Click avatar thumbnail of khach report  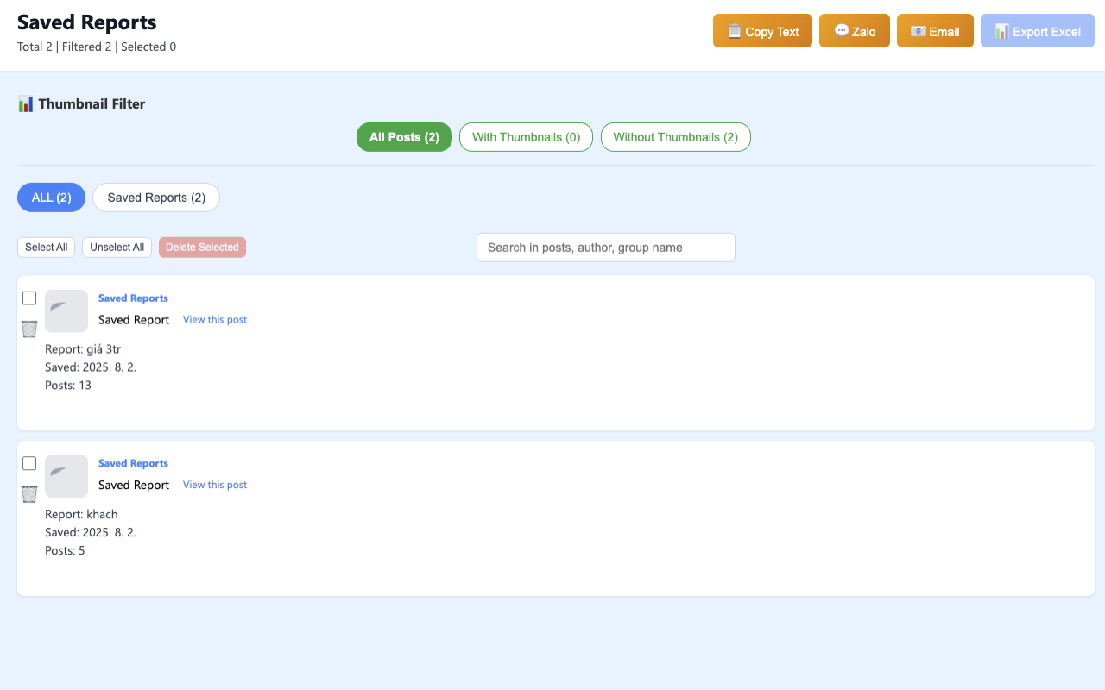click(x=66, y=476)
